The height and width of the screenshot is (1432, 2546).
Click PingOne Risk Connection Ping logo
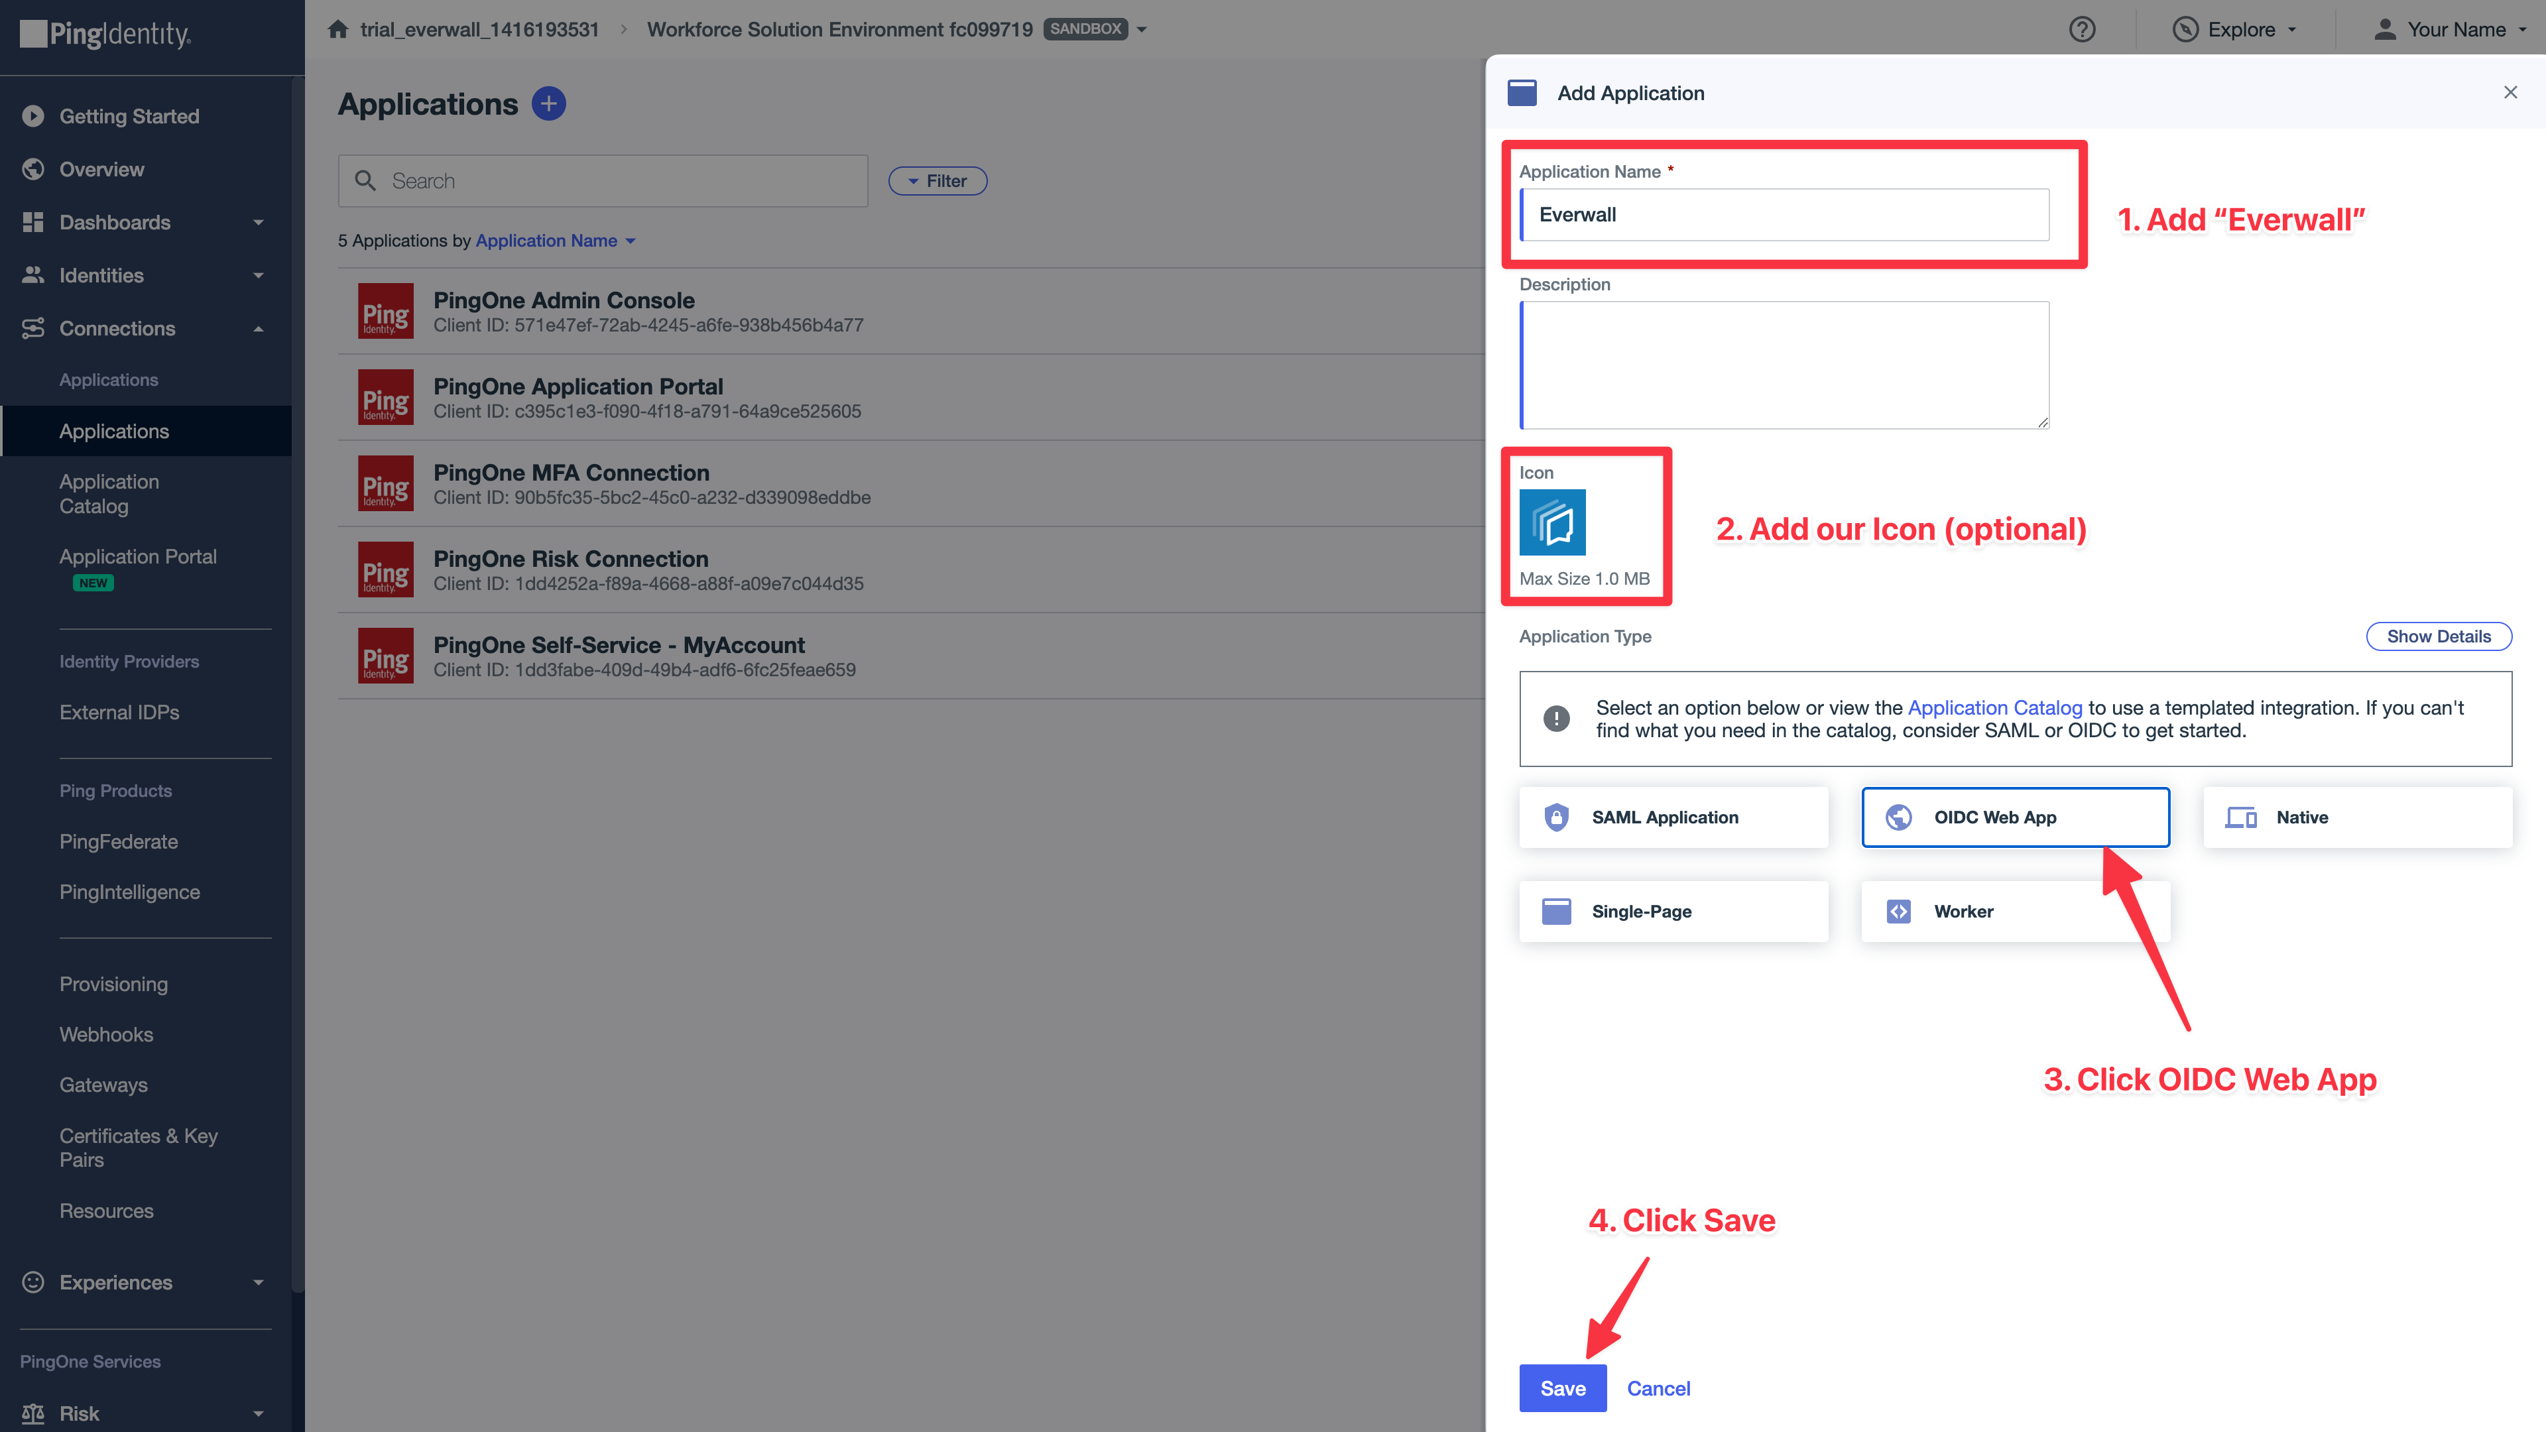[385, 569]
